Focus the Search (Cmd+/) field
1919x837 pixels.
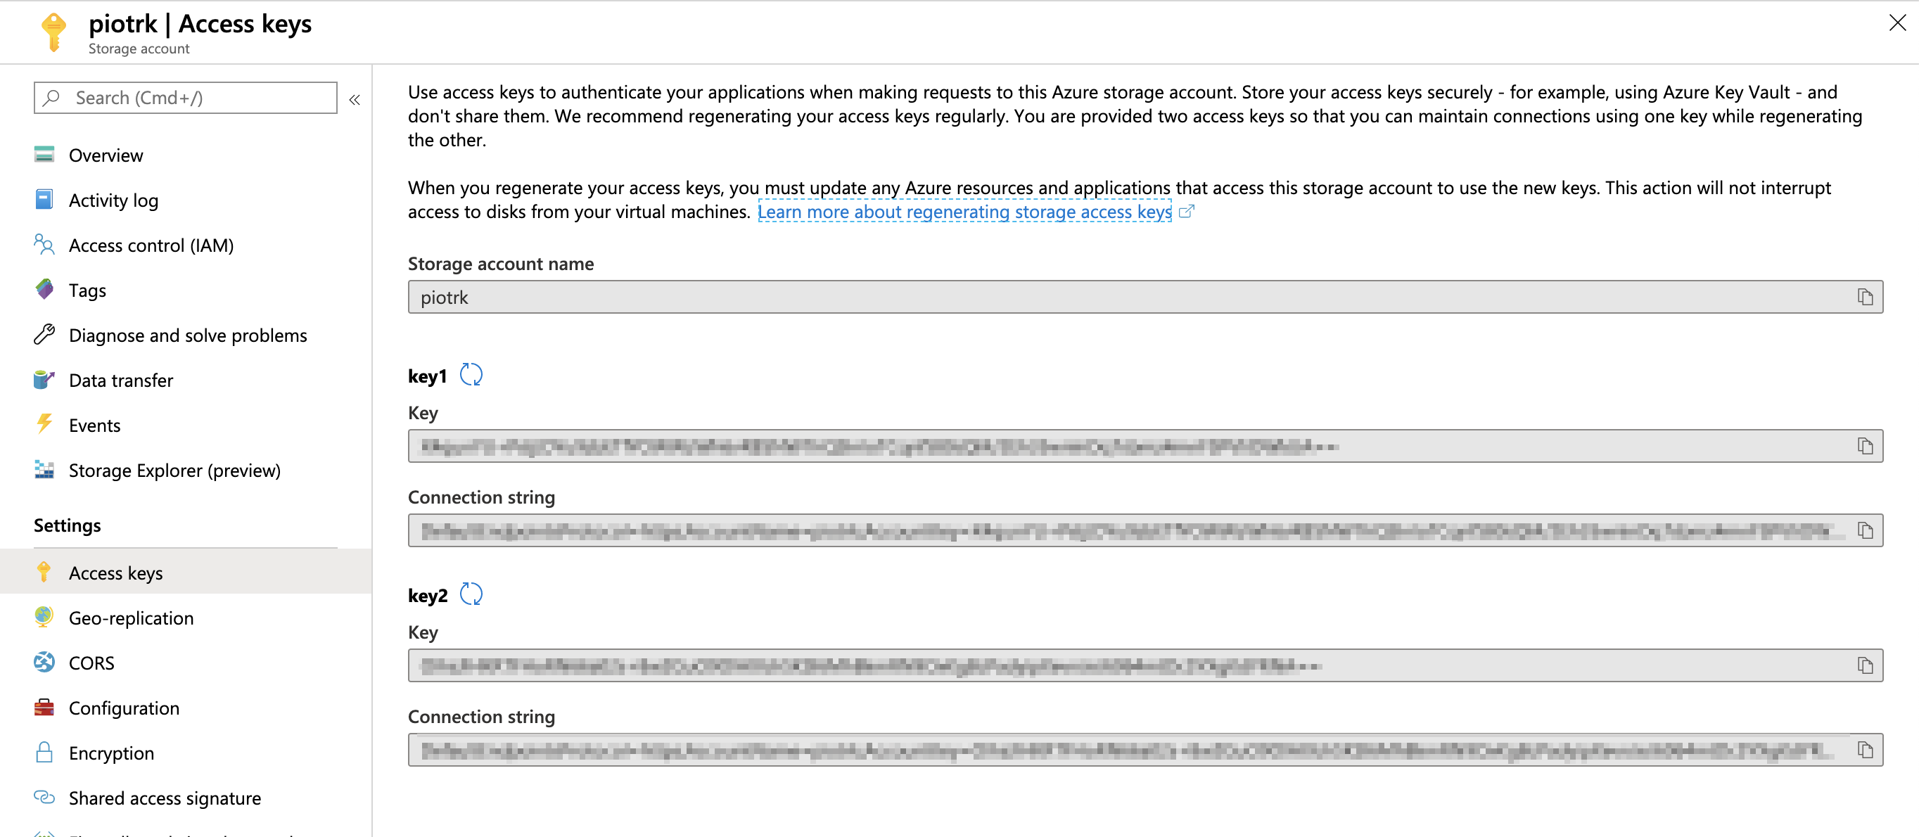click(186, 98)
